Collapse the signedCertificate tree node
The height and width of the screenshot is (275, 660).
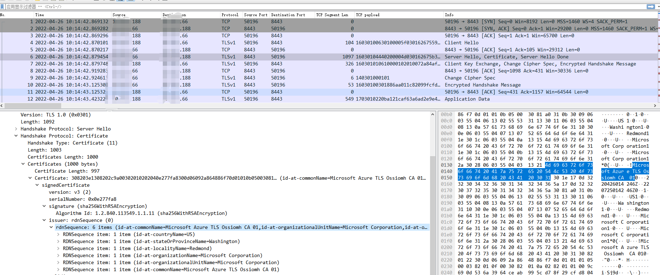tap(37, 185)
